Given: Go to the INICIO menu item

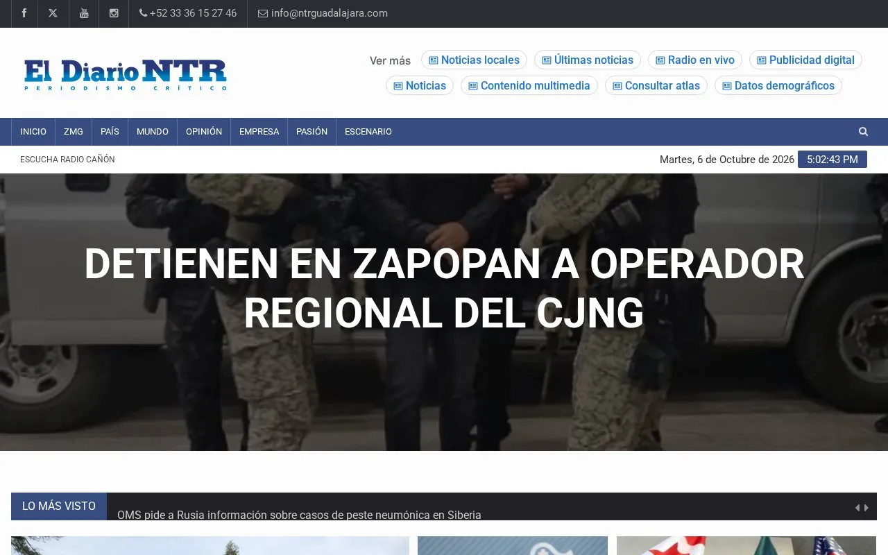Looking at the screenshot, I should [x=33, y=132].
